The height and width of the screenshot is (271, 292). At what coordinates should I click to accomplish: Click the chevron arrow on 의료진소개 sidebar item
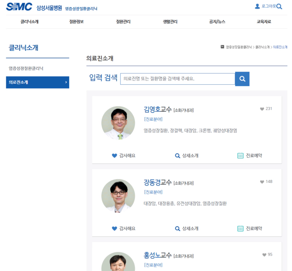tap(66, 82)
